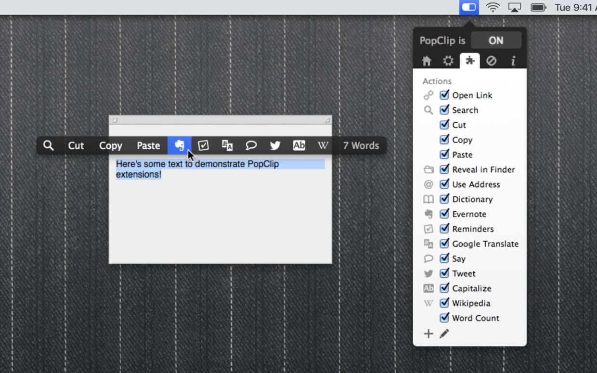Toggle the Use Address checkbox
This screenshot has width=597, height=373.
[444, 184]
